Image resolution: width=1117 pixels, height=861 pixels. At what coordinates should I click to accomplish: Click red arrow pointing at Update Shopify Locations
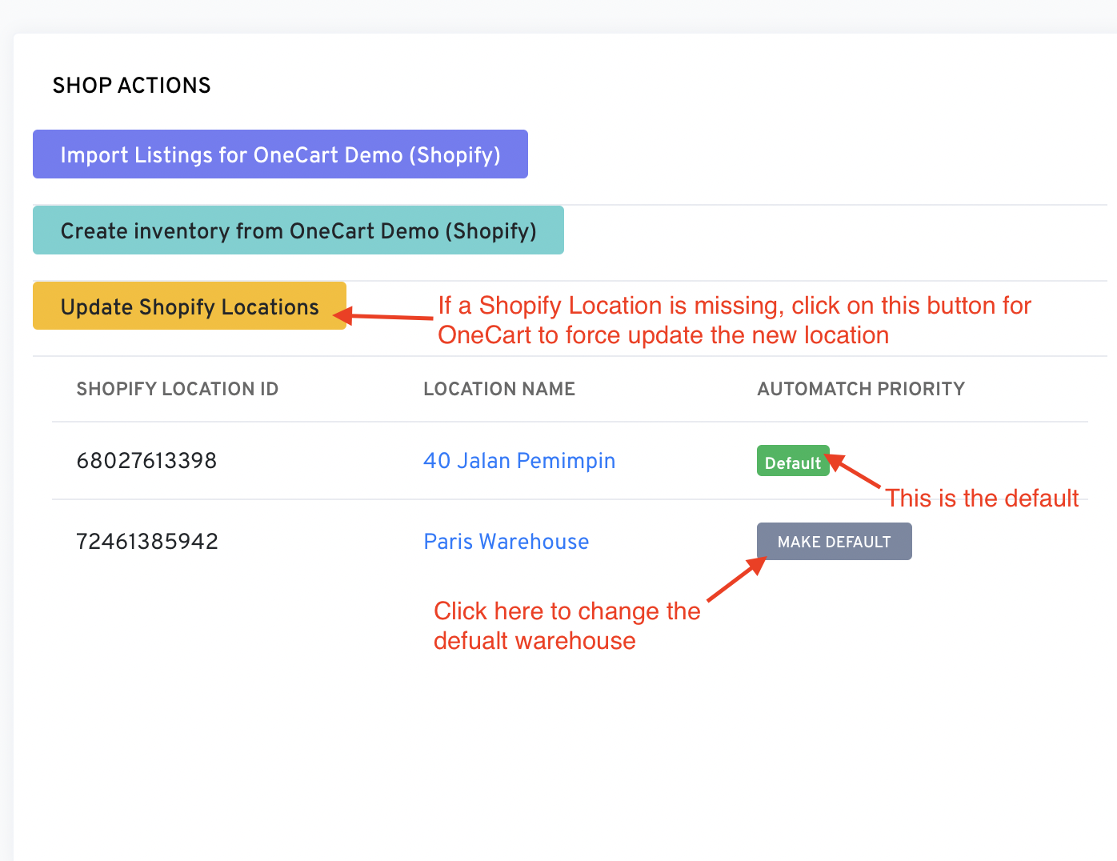(x=388, y=317)
